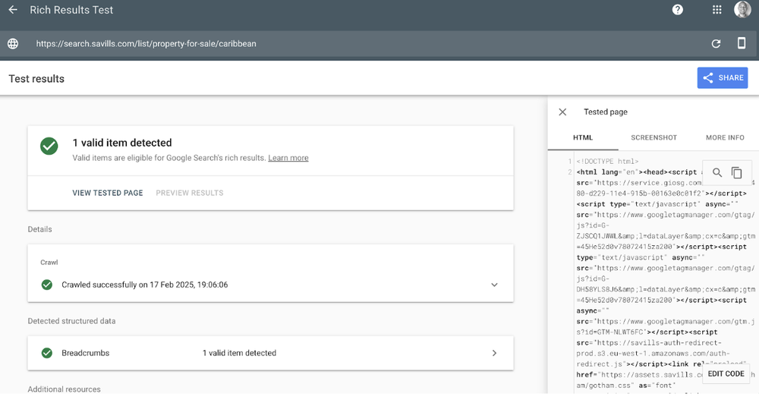Viewport: 759px width, 400px height.
Task: Click the SHARE button
Action: tap(723, 78)
